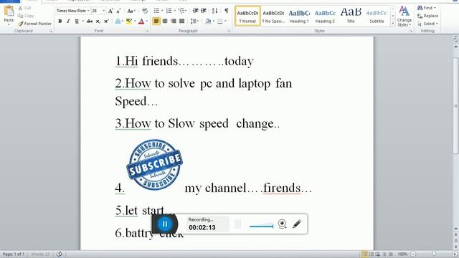The width and height of the screenshot is (459, 258).
Task: Click the Sort icon
Action: pos(215,11)
